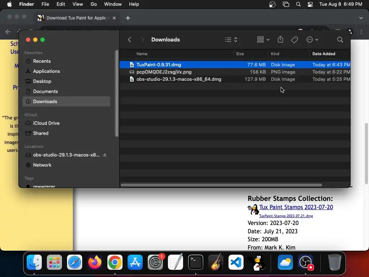Open the browser three-dot menu
369x277 pixels.
361,32
